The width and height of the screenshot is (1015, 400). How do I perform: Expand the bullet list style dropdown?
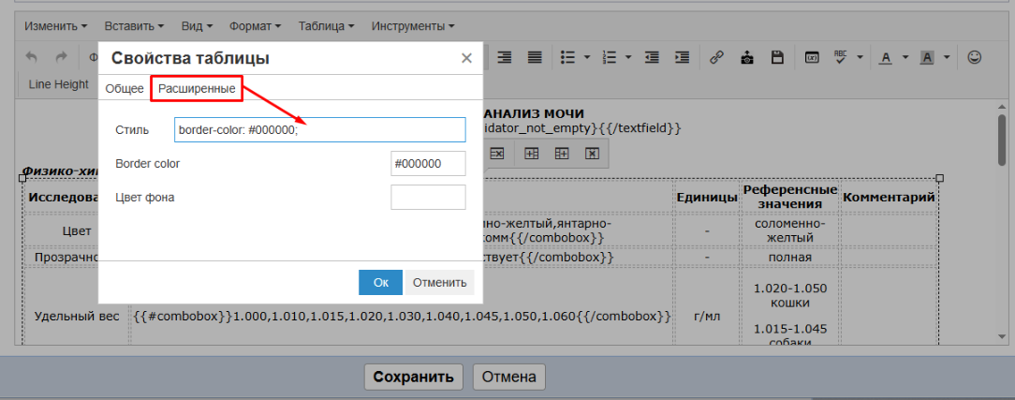[x=587, y=57]
